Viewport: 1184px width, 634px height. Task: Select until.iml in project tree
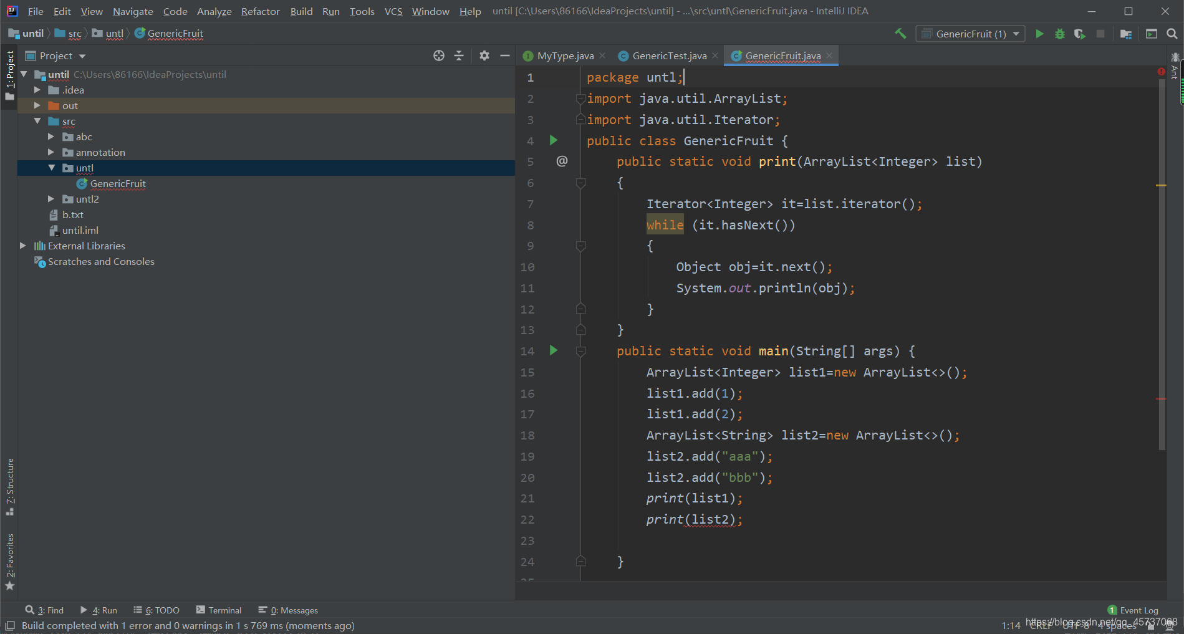coord(80,230)
